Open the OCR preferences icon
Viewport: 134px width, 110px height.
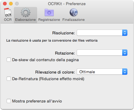[x=8, y=12]
